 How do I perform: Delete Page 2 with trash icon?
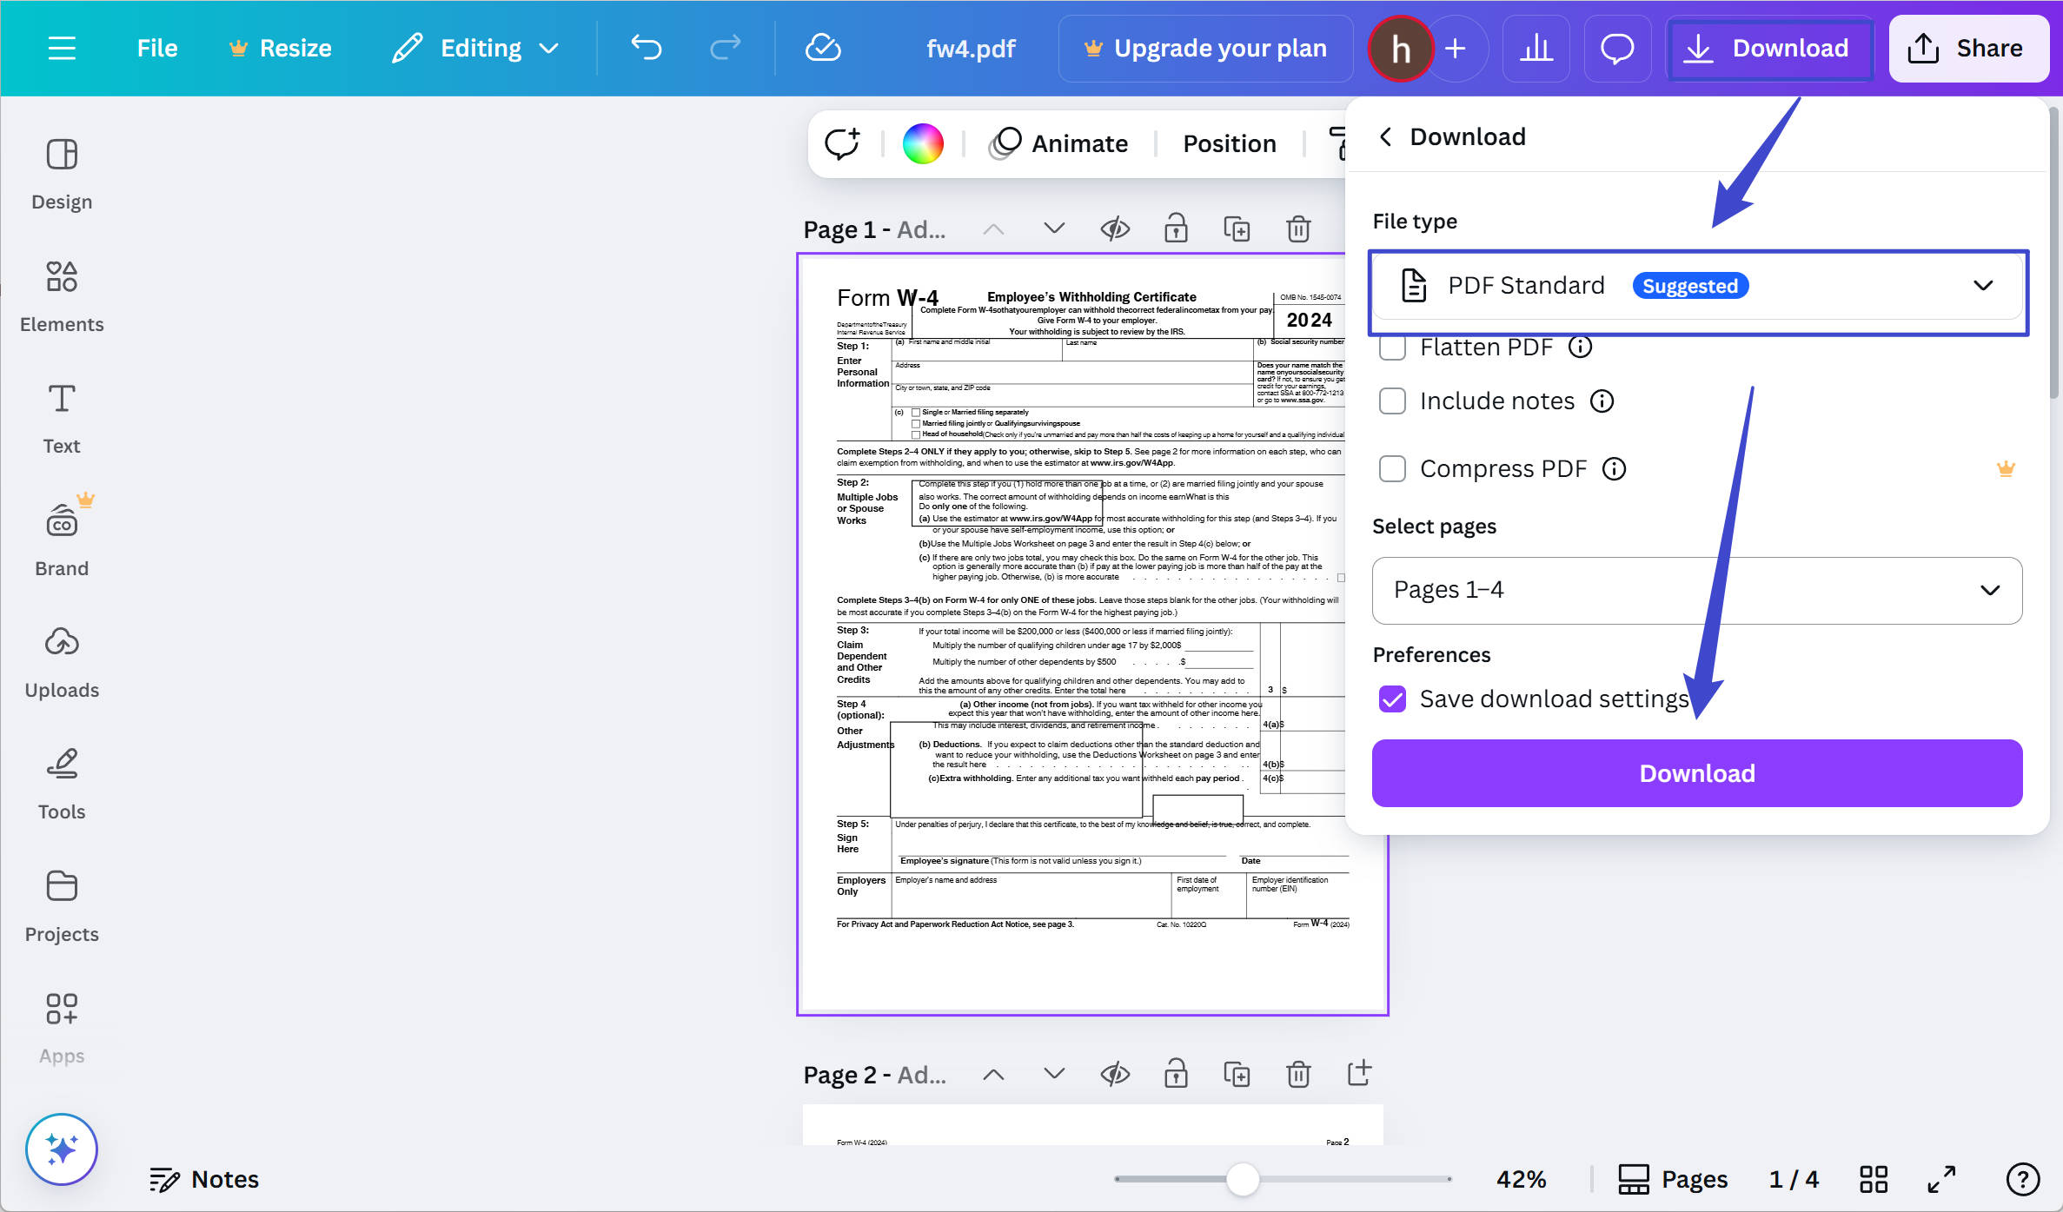click(1298, 1075)
